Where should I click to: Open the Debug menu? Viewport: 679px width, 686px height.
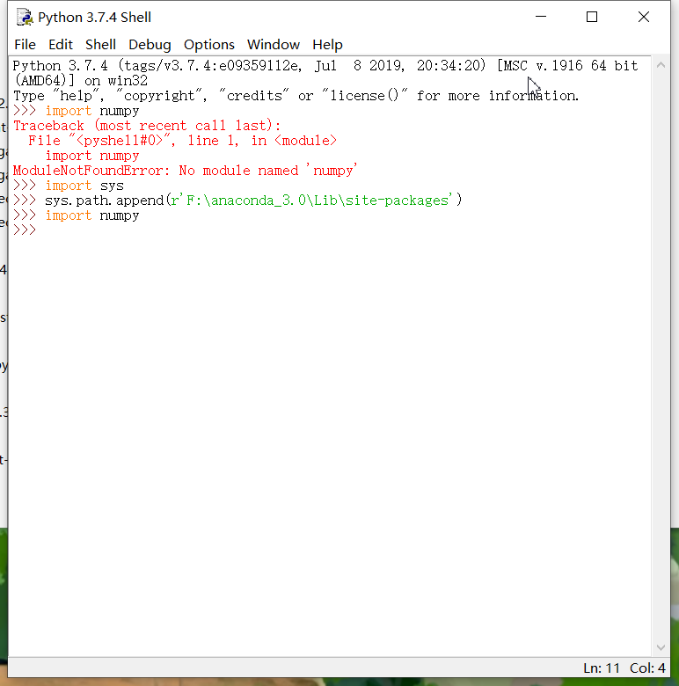point(150,45)
